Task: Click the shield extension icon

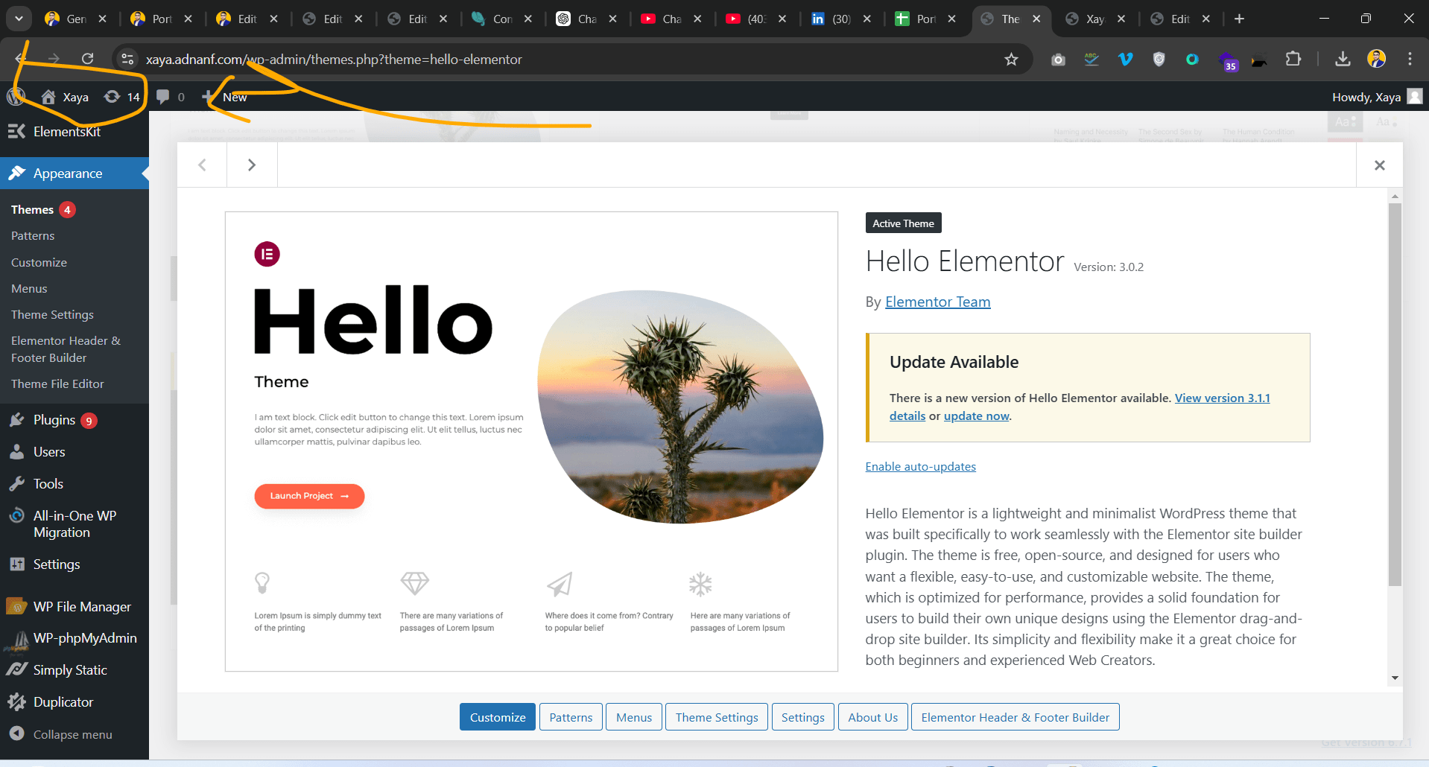Action: pos(1159,59)
